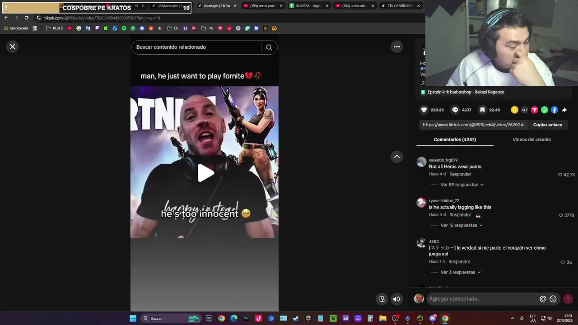Switch to Mensajes | TikTok browser tab
The image size is (578, 325).
pos(217,6)
